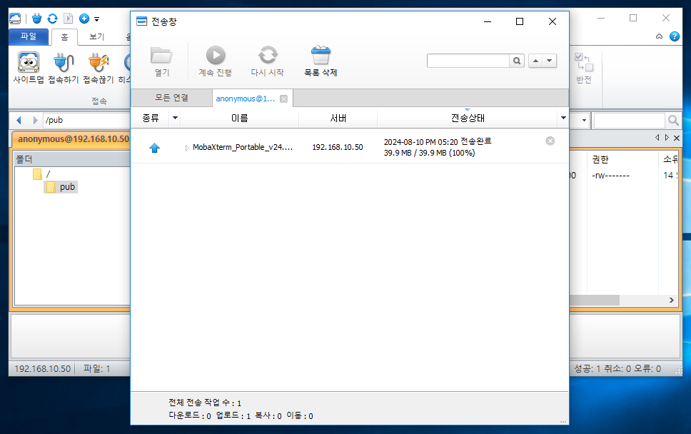The image size is (691, 434).
Task: Sort by the 서버 column header
Action: [338, 118]
